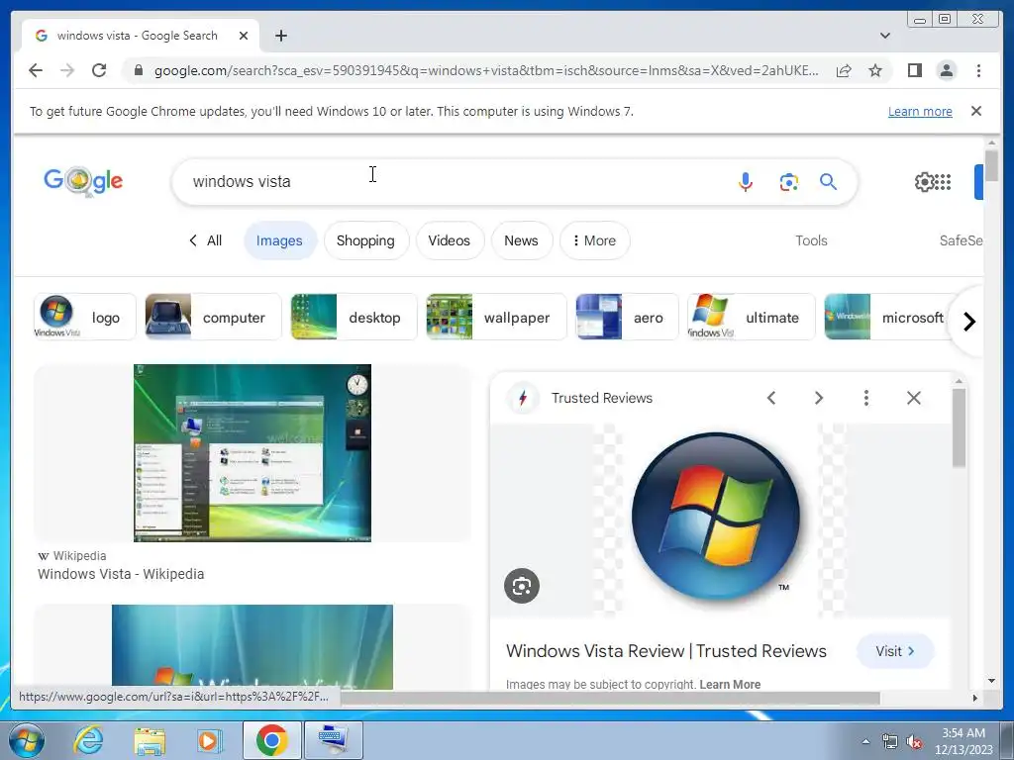Submit the search with the magnifier icon
Viewport: 1014px width, 760px height.
click(829, 182)
